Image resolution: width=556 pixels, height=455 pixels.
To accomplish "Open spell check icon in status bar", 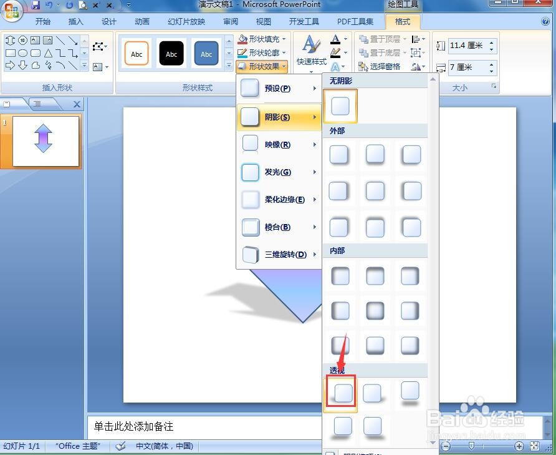I will point(120,446).
